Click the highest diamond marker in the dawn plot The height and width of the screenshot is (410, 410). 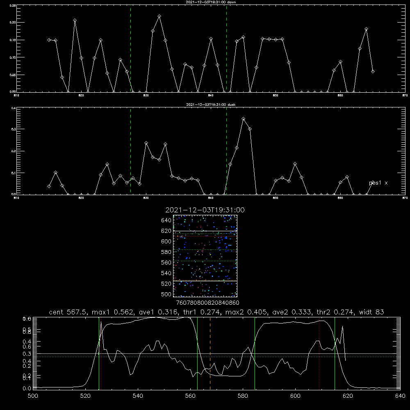tap(159, 16)
